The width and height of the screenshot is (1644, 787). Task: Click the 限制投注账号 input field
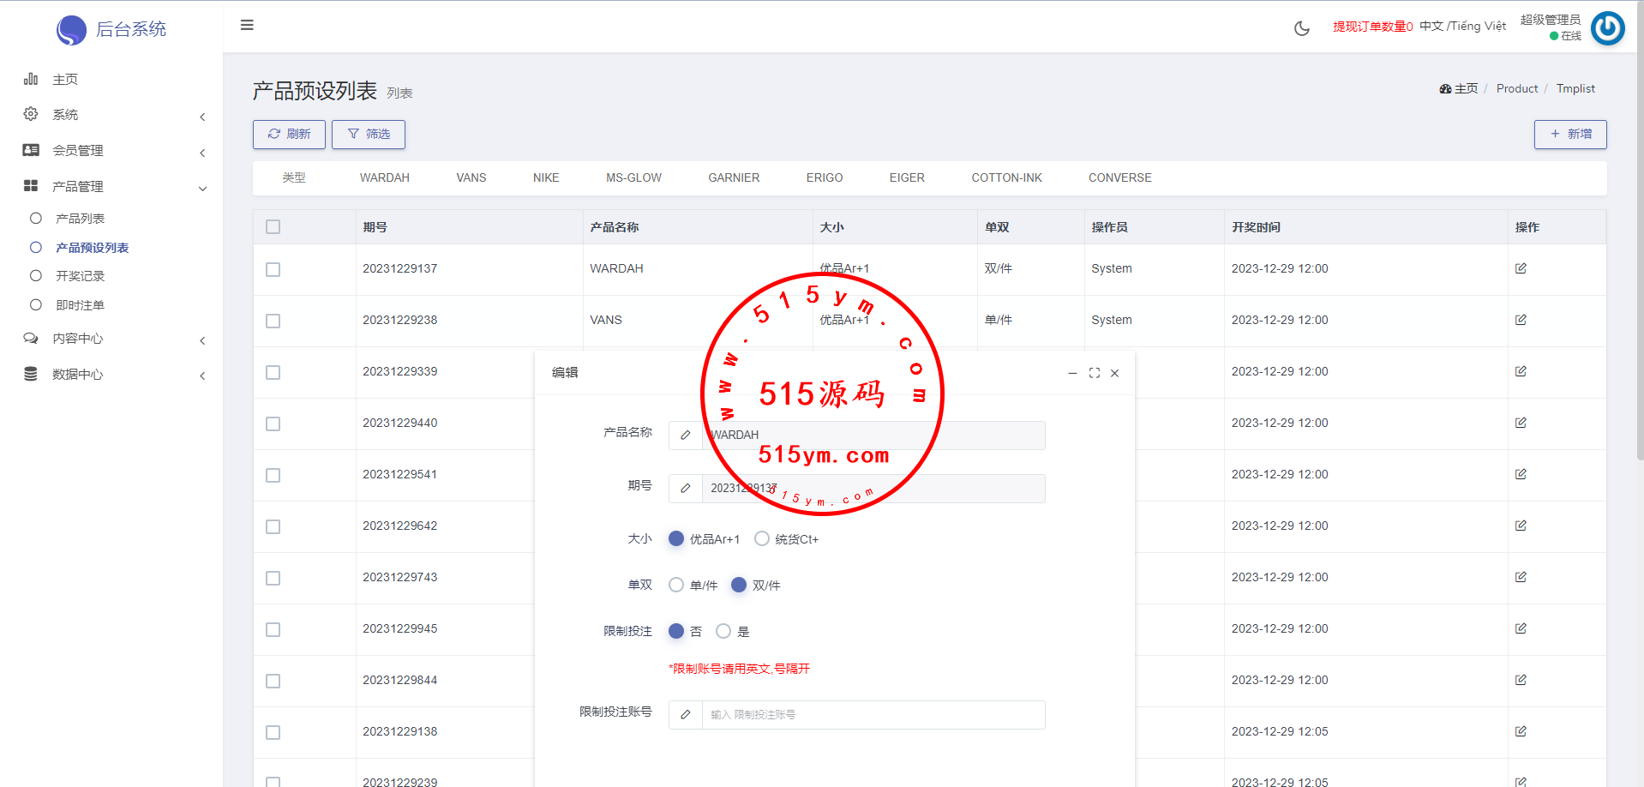(x=872, y=714)
